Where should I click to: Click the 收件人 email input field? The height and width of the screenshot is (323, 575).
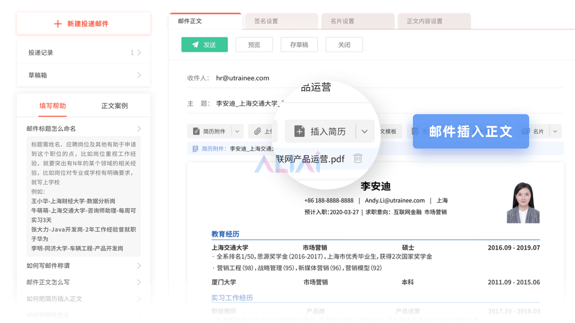(x=335, y=78)
